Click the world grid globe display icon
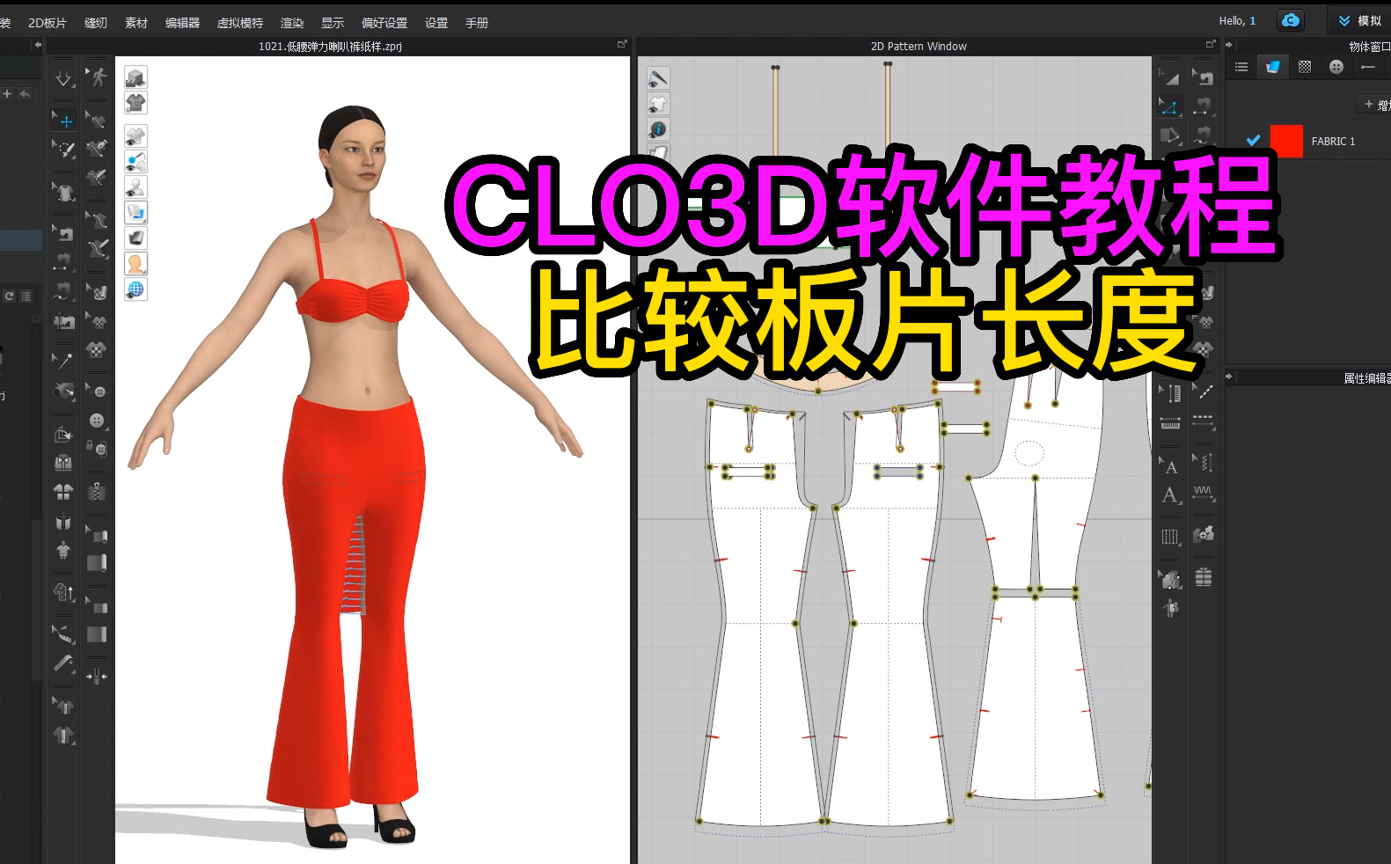The width and height of the screenshot is (1391, 864). tap(135, 289)
